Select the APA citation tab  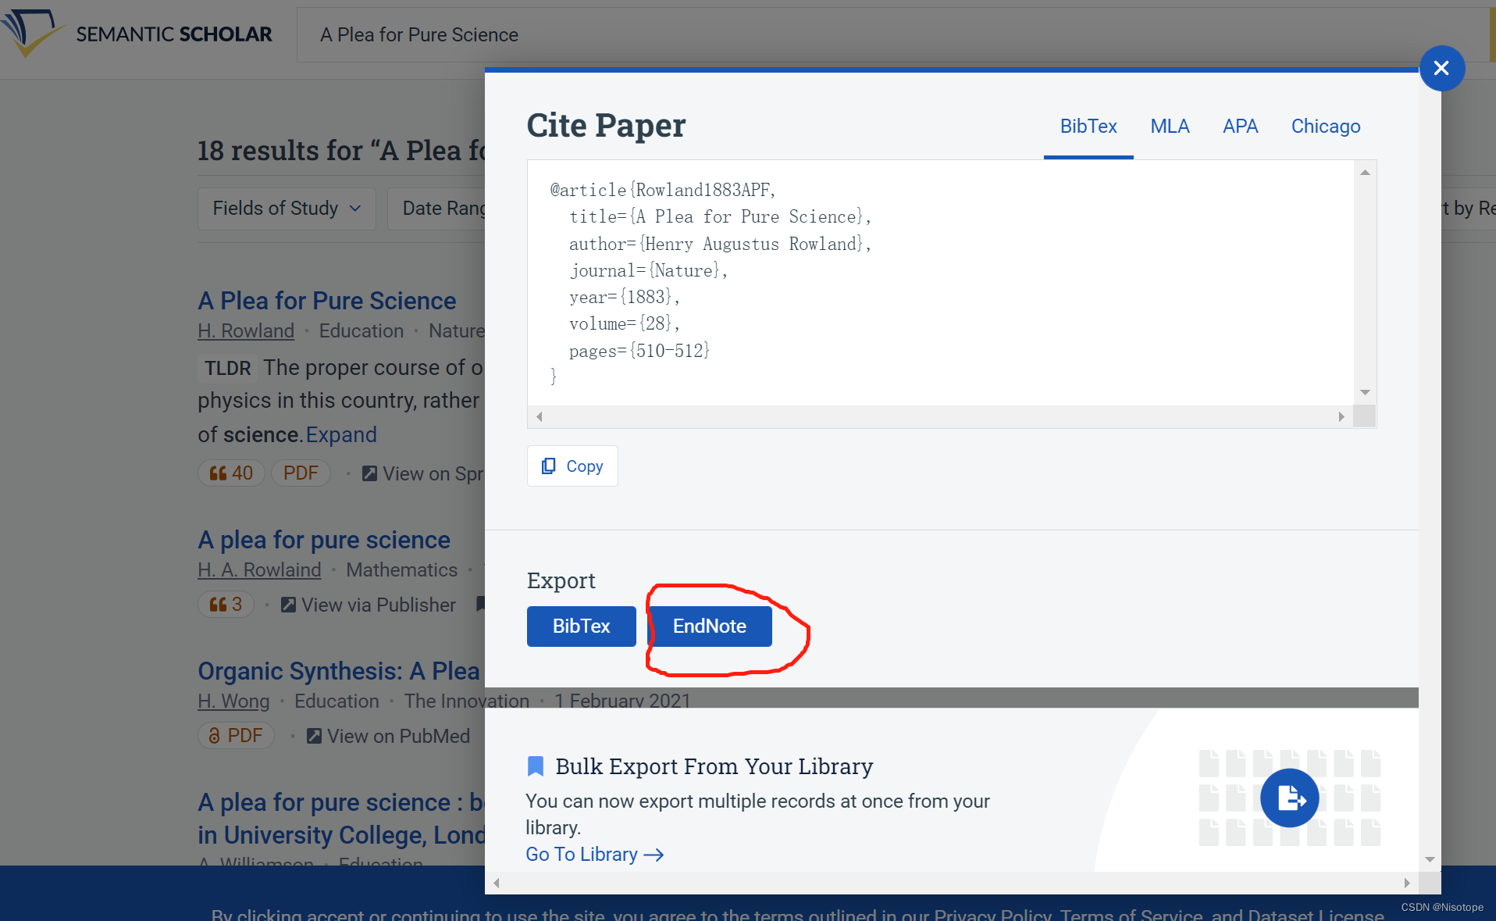point(1240,127)
